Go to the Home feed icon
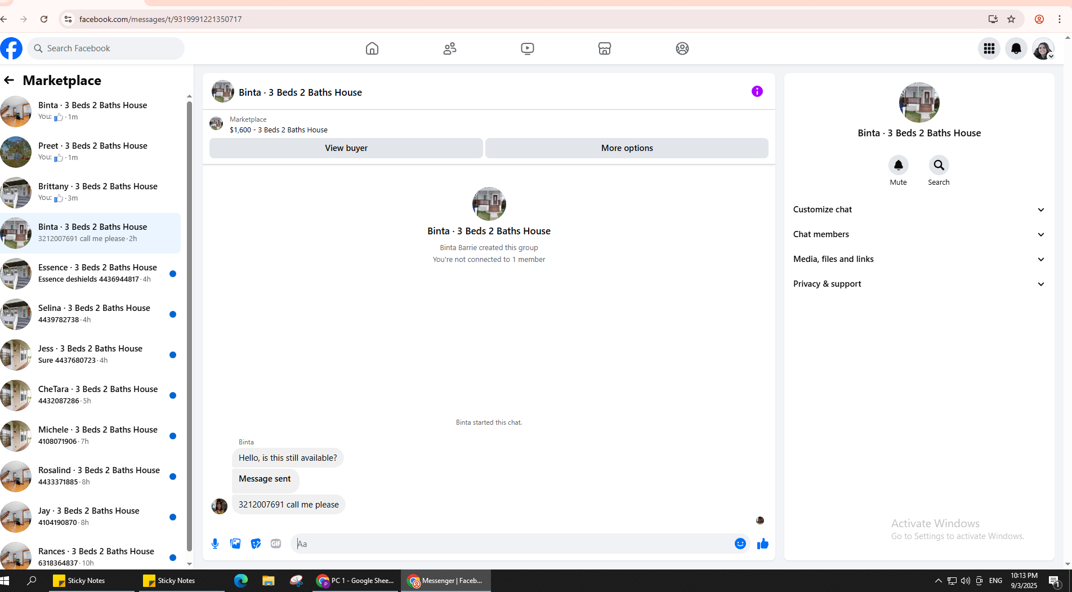Screen dimensions: 1072x592 click(x=372, y=48)
